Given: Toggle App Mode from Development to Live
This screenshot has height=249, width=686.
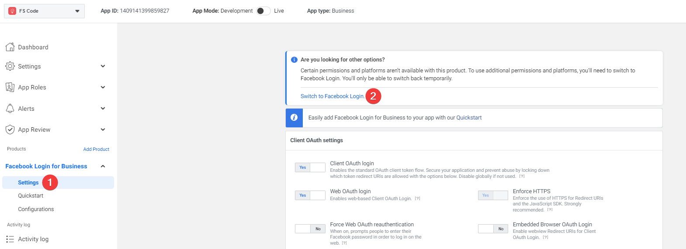Looking at the screenshot, I should 263,11.
